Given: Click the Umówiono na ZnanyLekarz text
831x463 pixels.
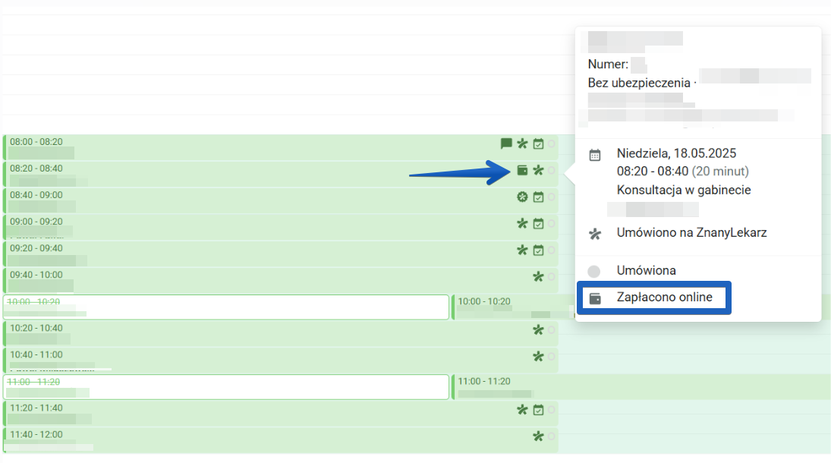Looking at the screenshot, I should 691,233.
